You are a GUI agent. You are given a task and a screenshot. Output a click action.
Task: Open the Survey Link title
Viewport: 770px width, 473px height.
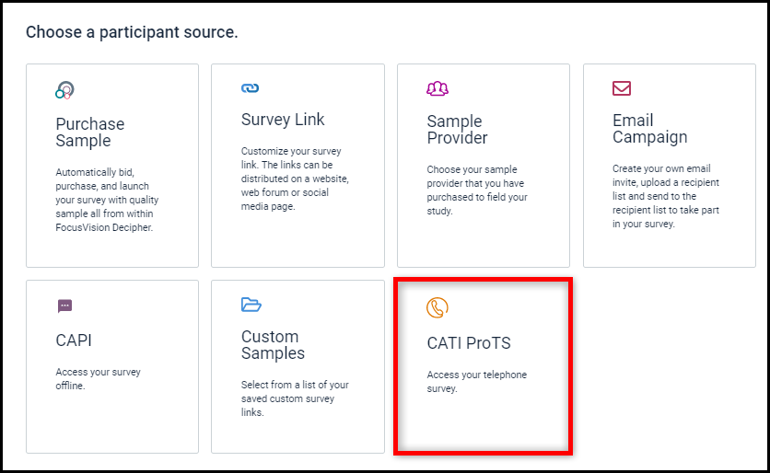pos(283,120)
